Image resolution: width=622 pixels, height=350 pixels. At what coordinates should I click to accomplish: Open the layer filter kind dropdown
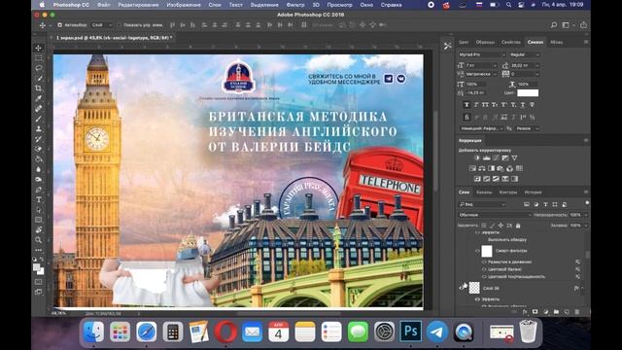click(482, 204)
